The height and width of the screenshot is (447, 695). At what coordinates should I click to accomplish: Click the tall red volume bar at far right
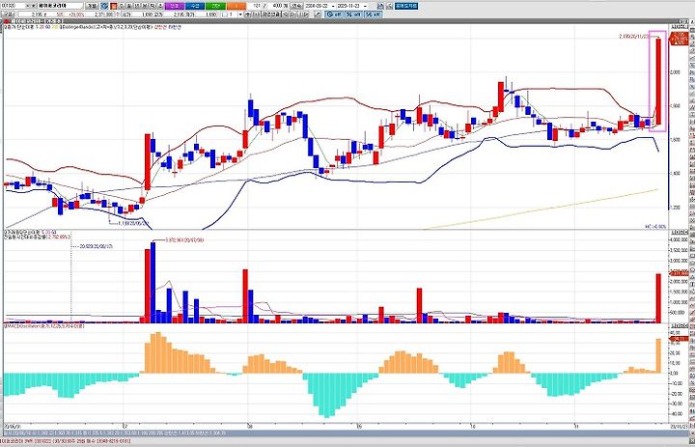pyautogui.click(x=658, y=298)
